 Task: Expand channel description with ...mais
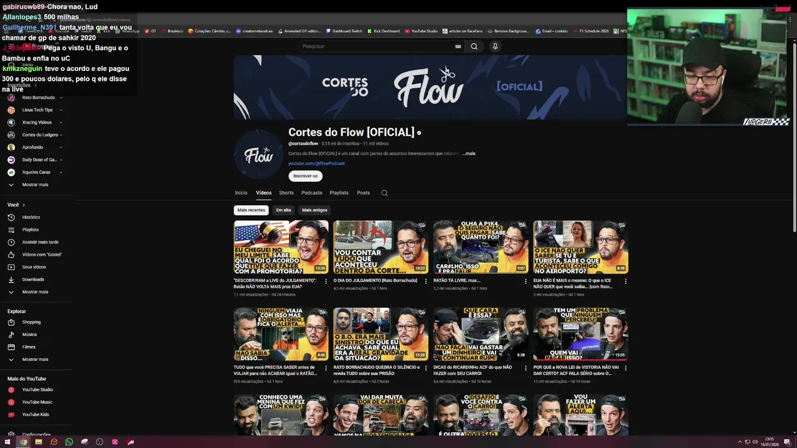tap(469, 154)
